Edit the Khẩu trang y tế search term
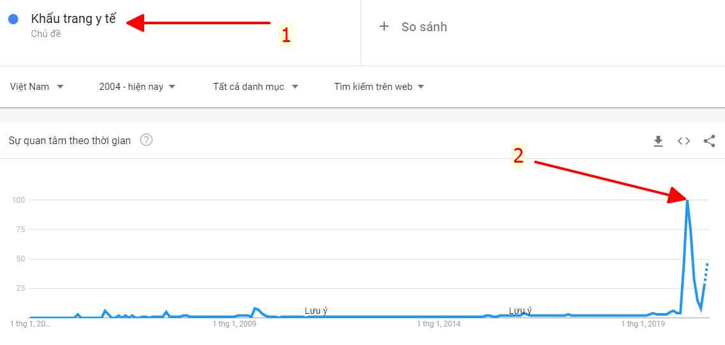The image size is (725, 345). click(x=73, y=19)
